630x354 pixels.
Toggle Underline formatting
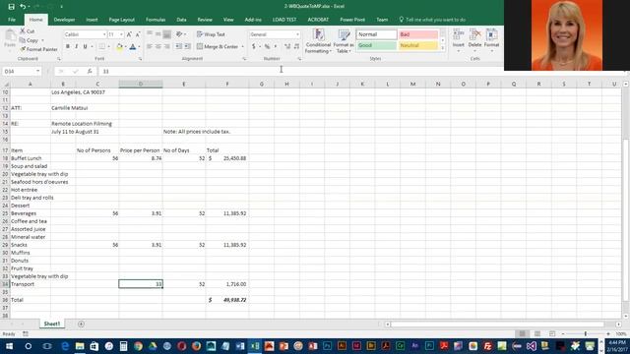pos(85,46)
